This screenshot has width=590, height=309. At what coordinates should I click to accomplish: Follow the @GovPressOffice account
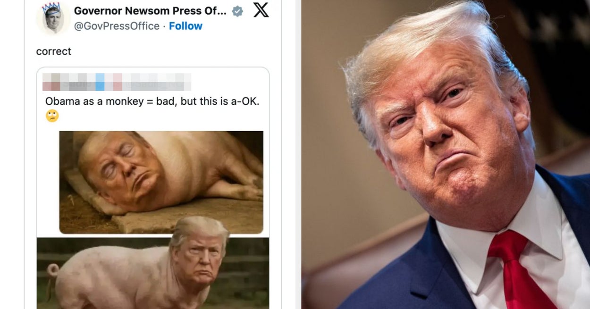click(185, 26)
